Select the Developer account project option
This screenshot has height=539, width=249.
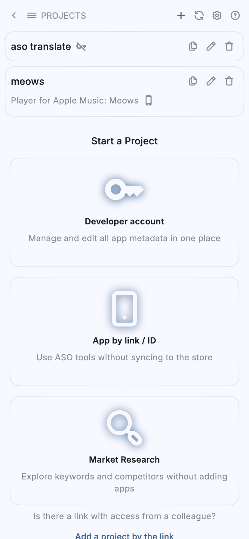pyautogui.click(x=124, y=212)
